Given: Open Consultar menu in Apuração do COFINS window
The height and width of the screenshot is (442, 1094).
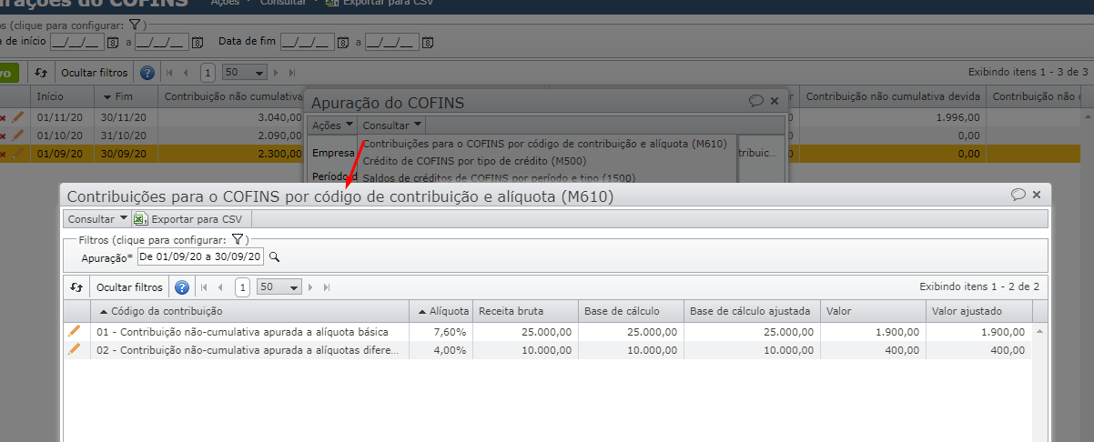Looking at the screenshot, I should 392,125.
